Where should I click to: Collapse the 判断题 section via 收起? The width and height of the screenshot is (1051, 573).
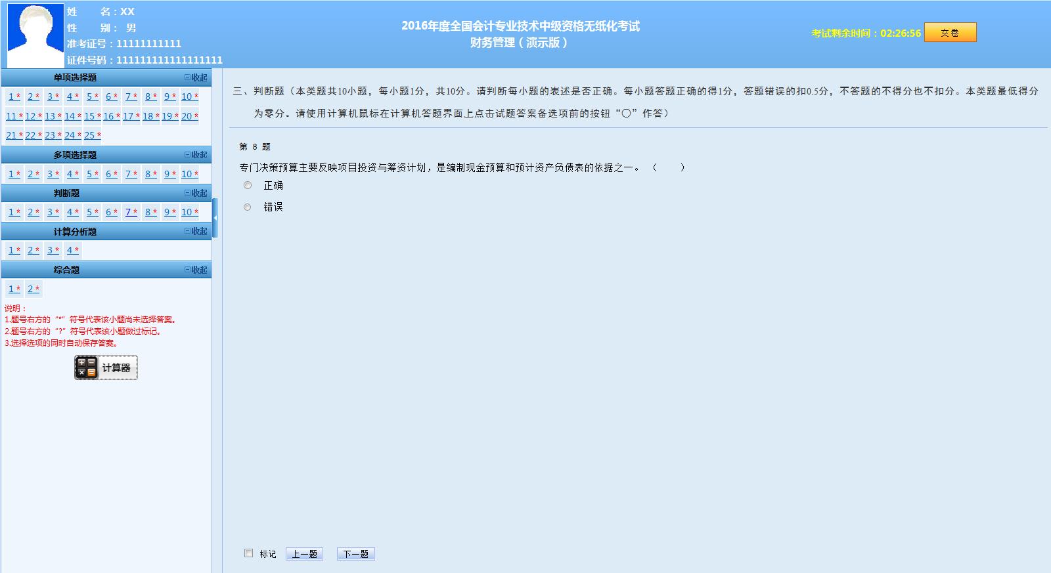[x=196, y=193]
